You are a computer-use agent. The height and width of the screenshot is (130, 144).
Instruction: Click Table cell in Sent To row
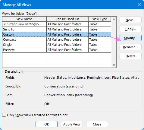pyautogui.click(x=100, y=29)
